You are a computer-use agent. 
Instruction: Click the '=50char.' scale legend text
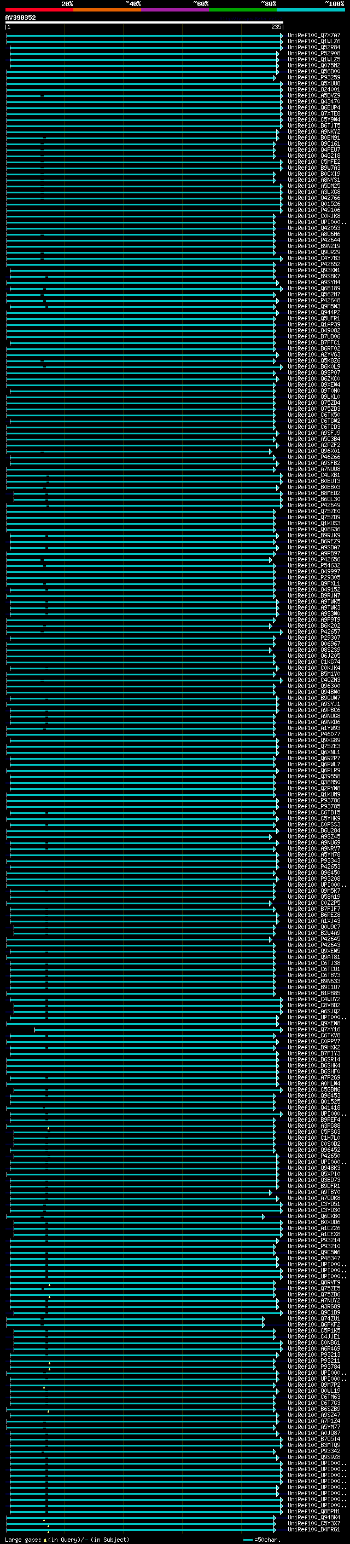coord(267,1539)
